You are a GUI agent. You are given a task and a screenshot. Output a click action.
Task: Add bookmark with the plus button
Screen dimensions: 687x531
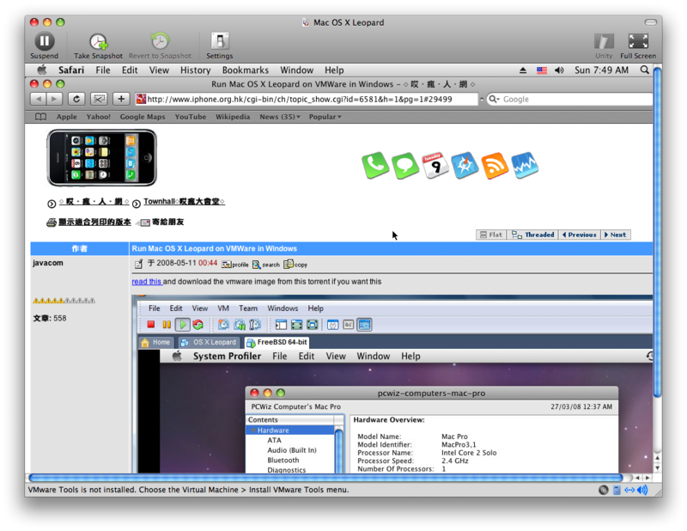[x=121, y=99]
